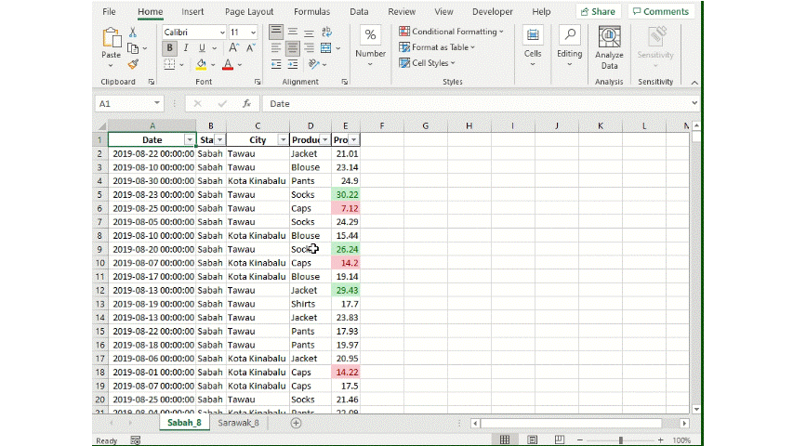Open the Conditional Formatting dropdown
This screenshot has width=793, height=446.
pyautogui.click(x=452, y=32)
